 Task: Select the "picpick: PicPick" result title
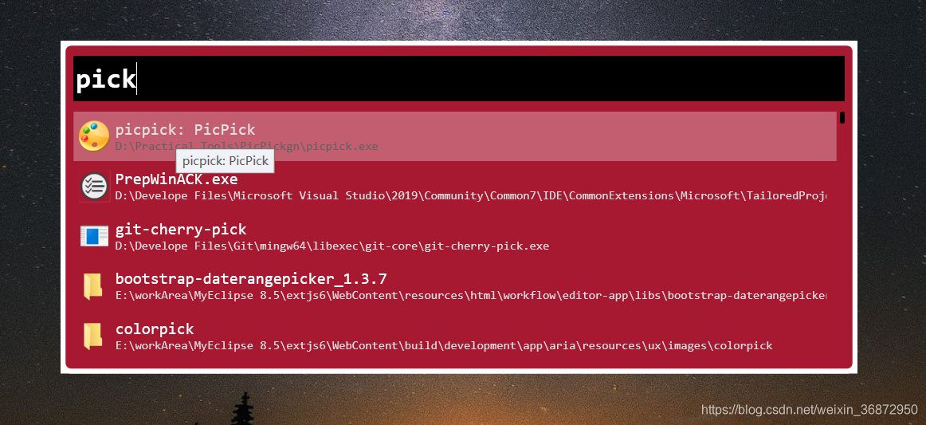coord(186,130)
